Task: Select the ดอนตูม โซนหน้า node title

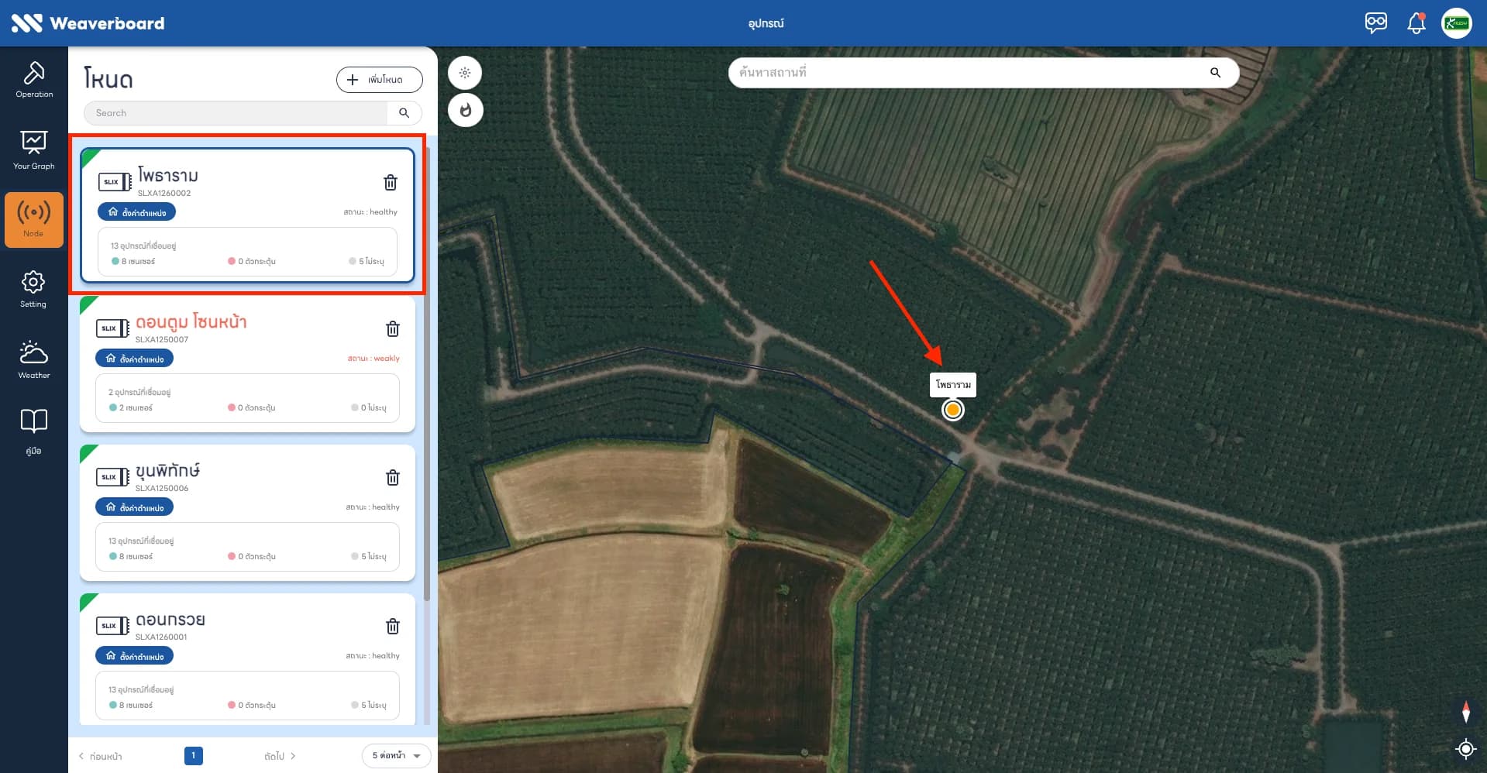Action: [x=191, y=321]
